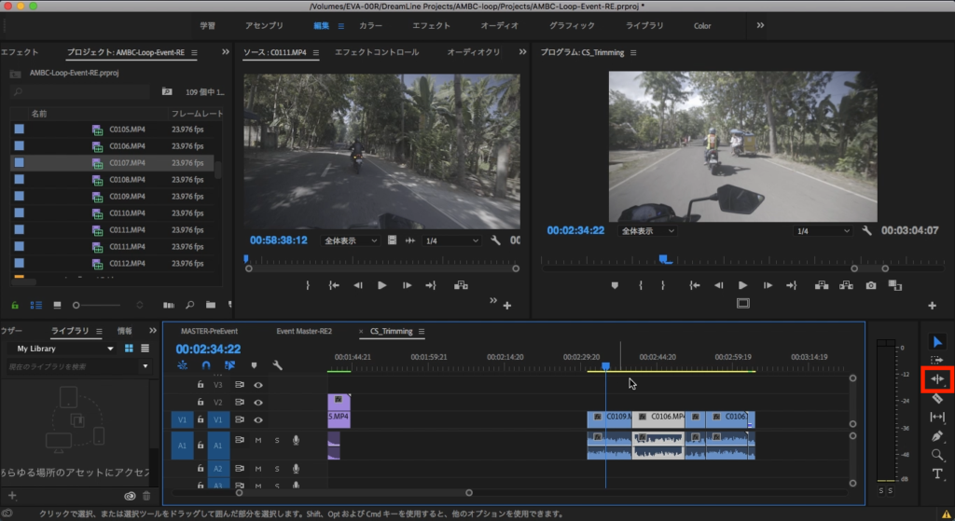
Task: Select the Razor tool
Action: click(x=937, y=398)
